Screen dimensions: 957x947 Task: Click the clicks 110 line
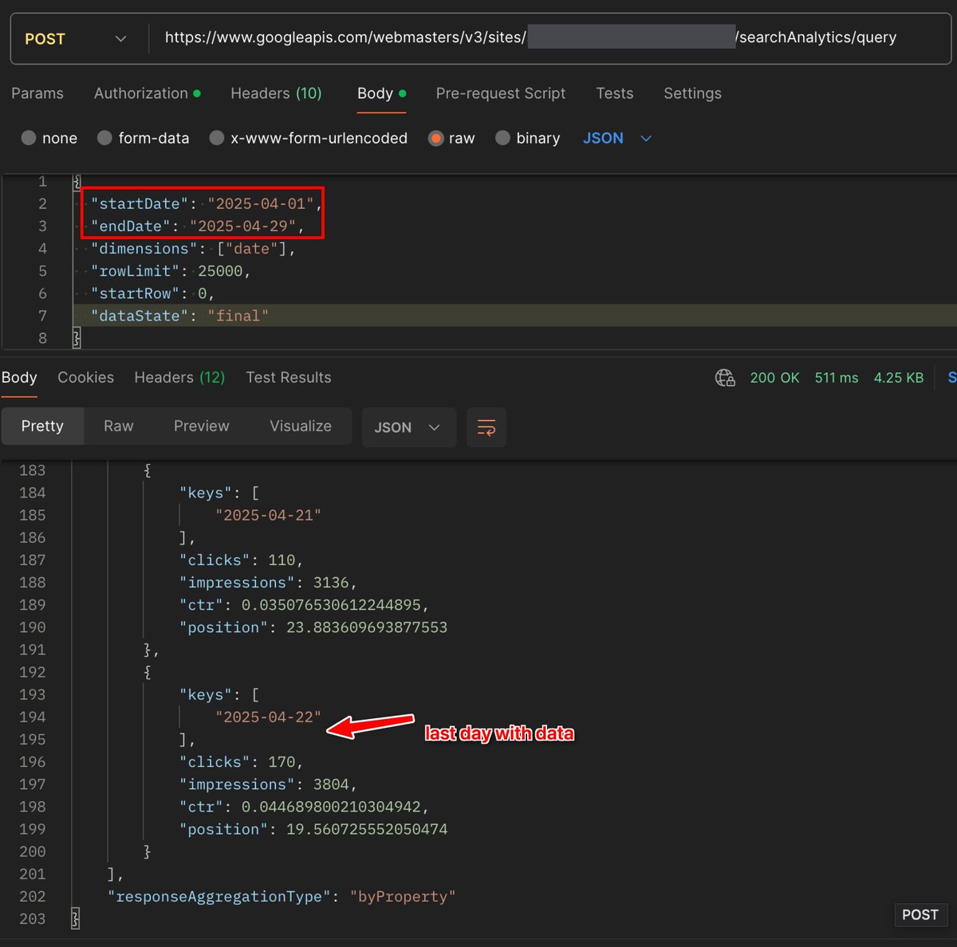click(242, 560)
